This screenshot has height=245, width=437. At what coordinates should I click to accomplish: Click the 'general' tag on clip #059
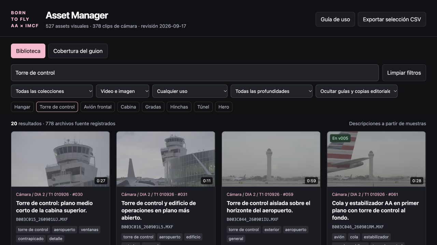click(236, 239)
